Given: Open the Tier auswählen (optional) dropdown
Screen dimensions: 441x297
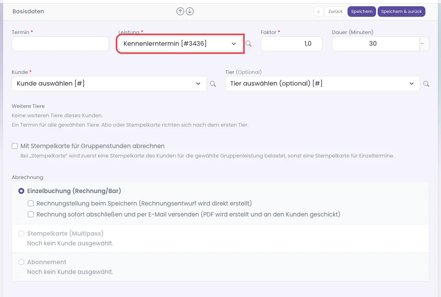Looking at the screenshot, I should tap(323, 84).
